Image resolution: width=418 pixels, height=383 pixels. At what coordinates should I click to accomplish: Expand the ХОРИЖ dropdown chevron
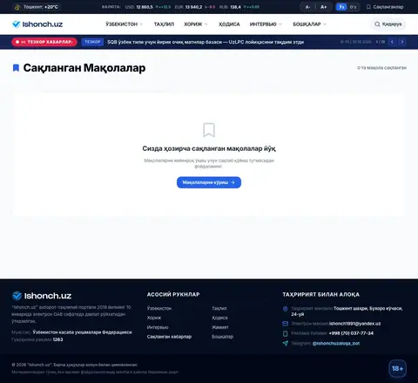tap(206, 24)
